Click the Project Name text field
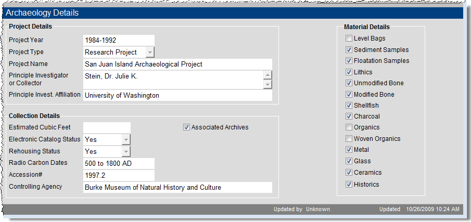The height and width of the screenshot is (222, 471). [x=177, y=64]
